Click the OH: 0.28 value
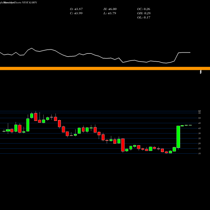The height and width of the screenshot is (210, 210). coord(144,13)
